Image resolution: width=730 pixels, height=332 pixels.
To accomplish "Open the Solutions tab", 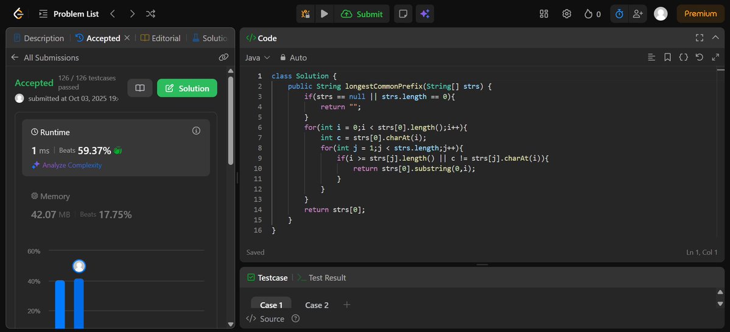I will coord(209,38).
